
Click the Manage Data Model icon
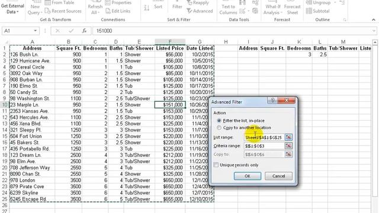[x=255, y=11]
